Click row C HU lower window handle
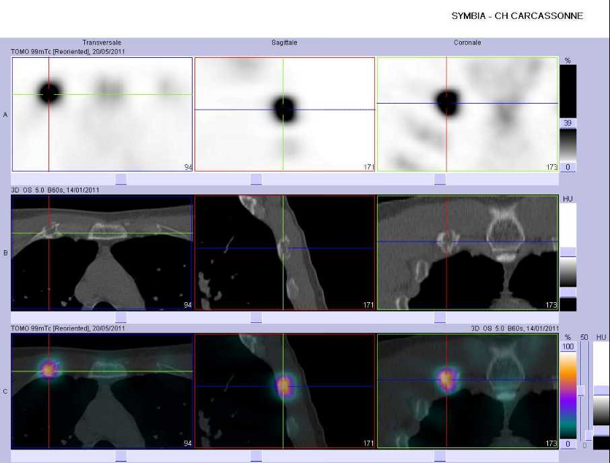The width and height of the screenshot is (610, 463). click(601, 430)
